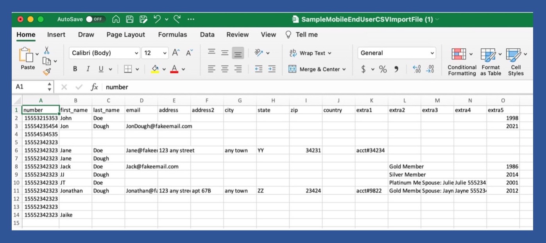Viewport: 546px width, 243px height.
Task: Open the Calibri (Body) font dropdown
Action: (x=105, y=53)
